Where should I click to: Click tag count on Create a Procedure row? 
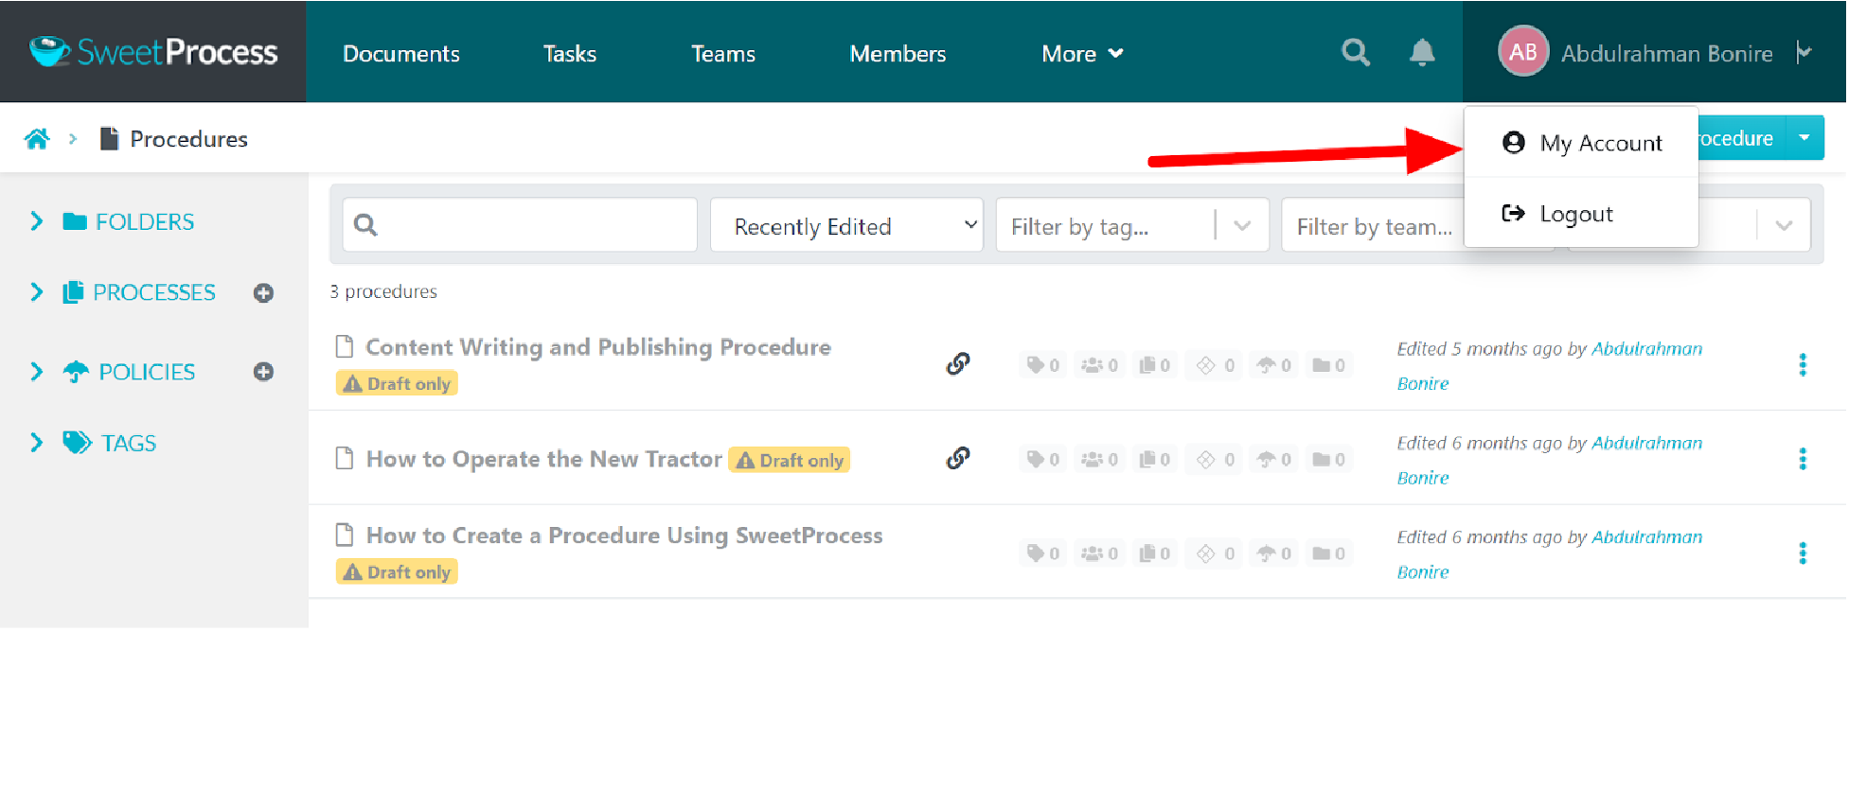point(1042,553)
